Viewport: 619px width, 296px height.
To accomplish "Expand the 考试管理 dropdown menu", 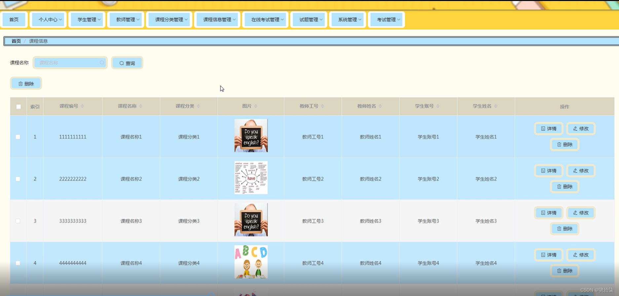I will (386, 20).
